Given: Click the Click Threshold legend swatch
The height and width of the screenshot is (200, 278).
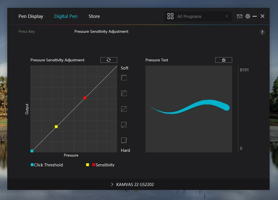Looking at the screenshot, I should [32, 165].
